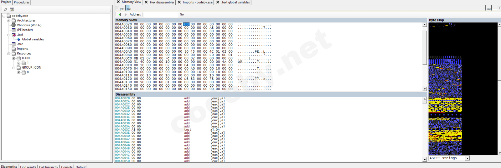Navigate forward with gray right arrow
The image size is (501, 168).
pos(126,14)
